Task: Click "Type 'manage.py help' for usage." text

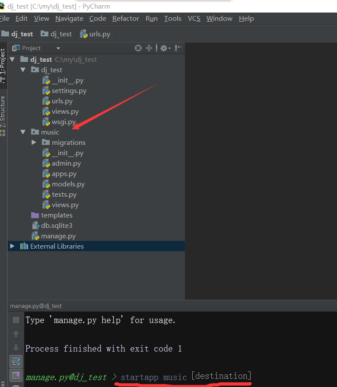Action: coord(100,320)
